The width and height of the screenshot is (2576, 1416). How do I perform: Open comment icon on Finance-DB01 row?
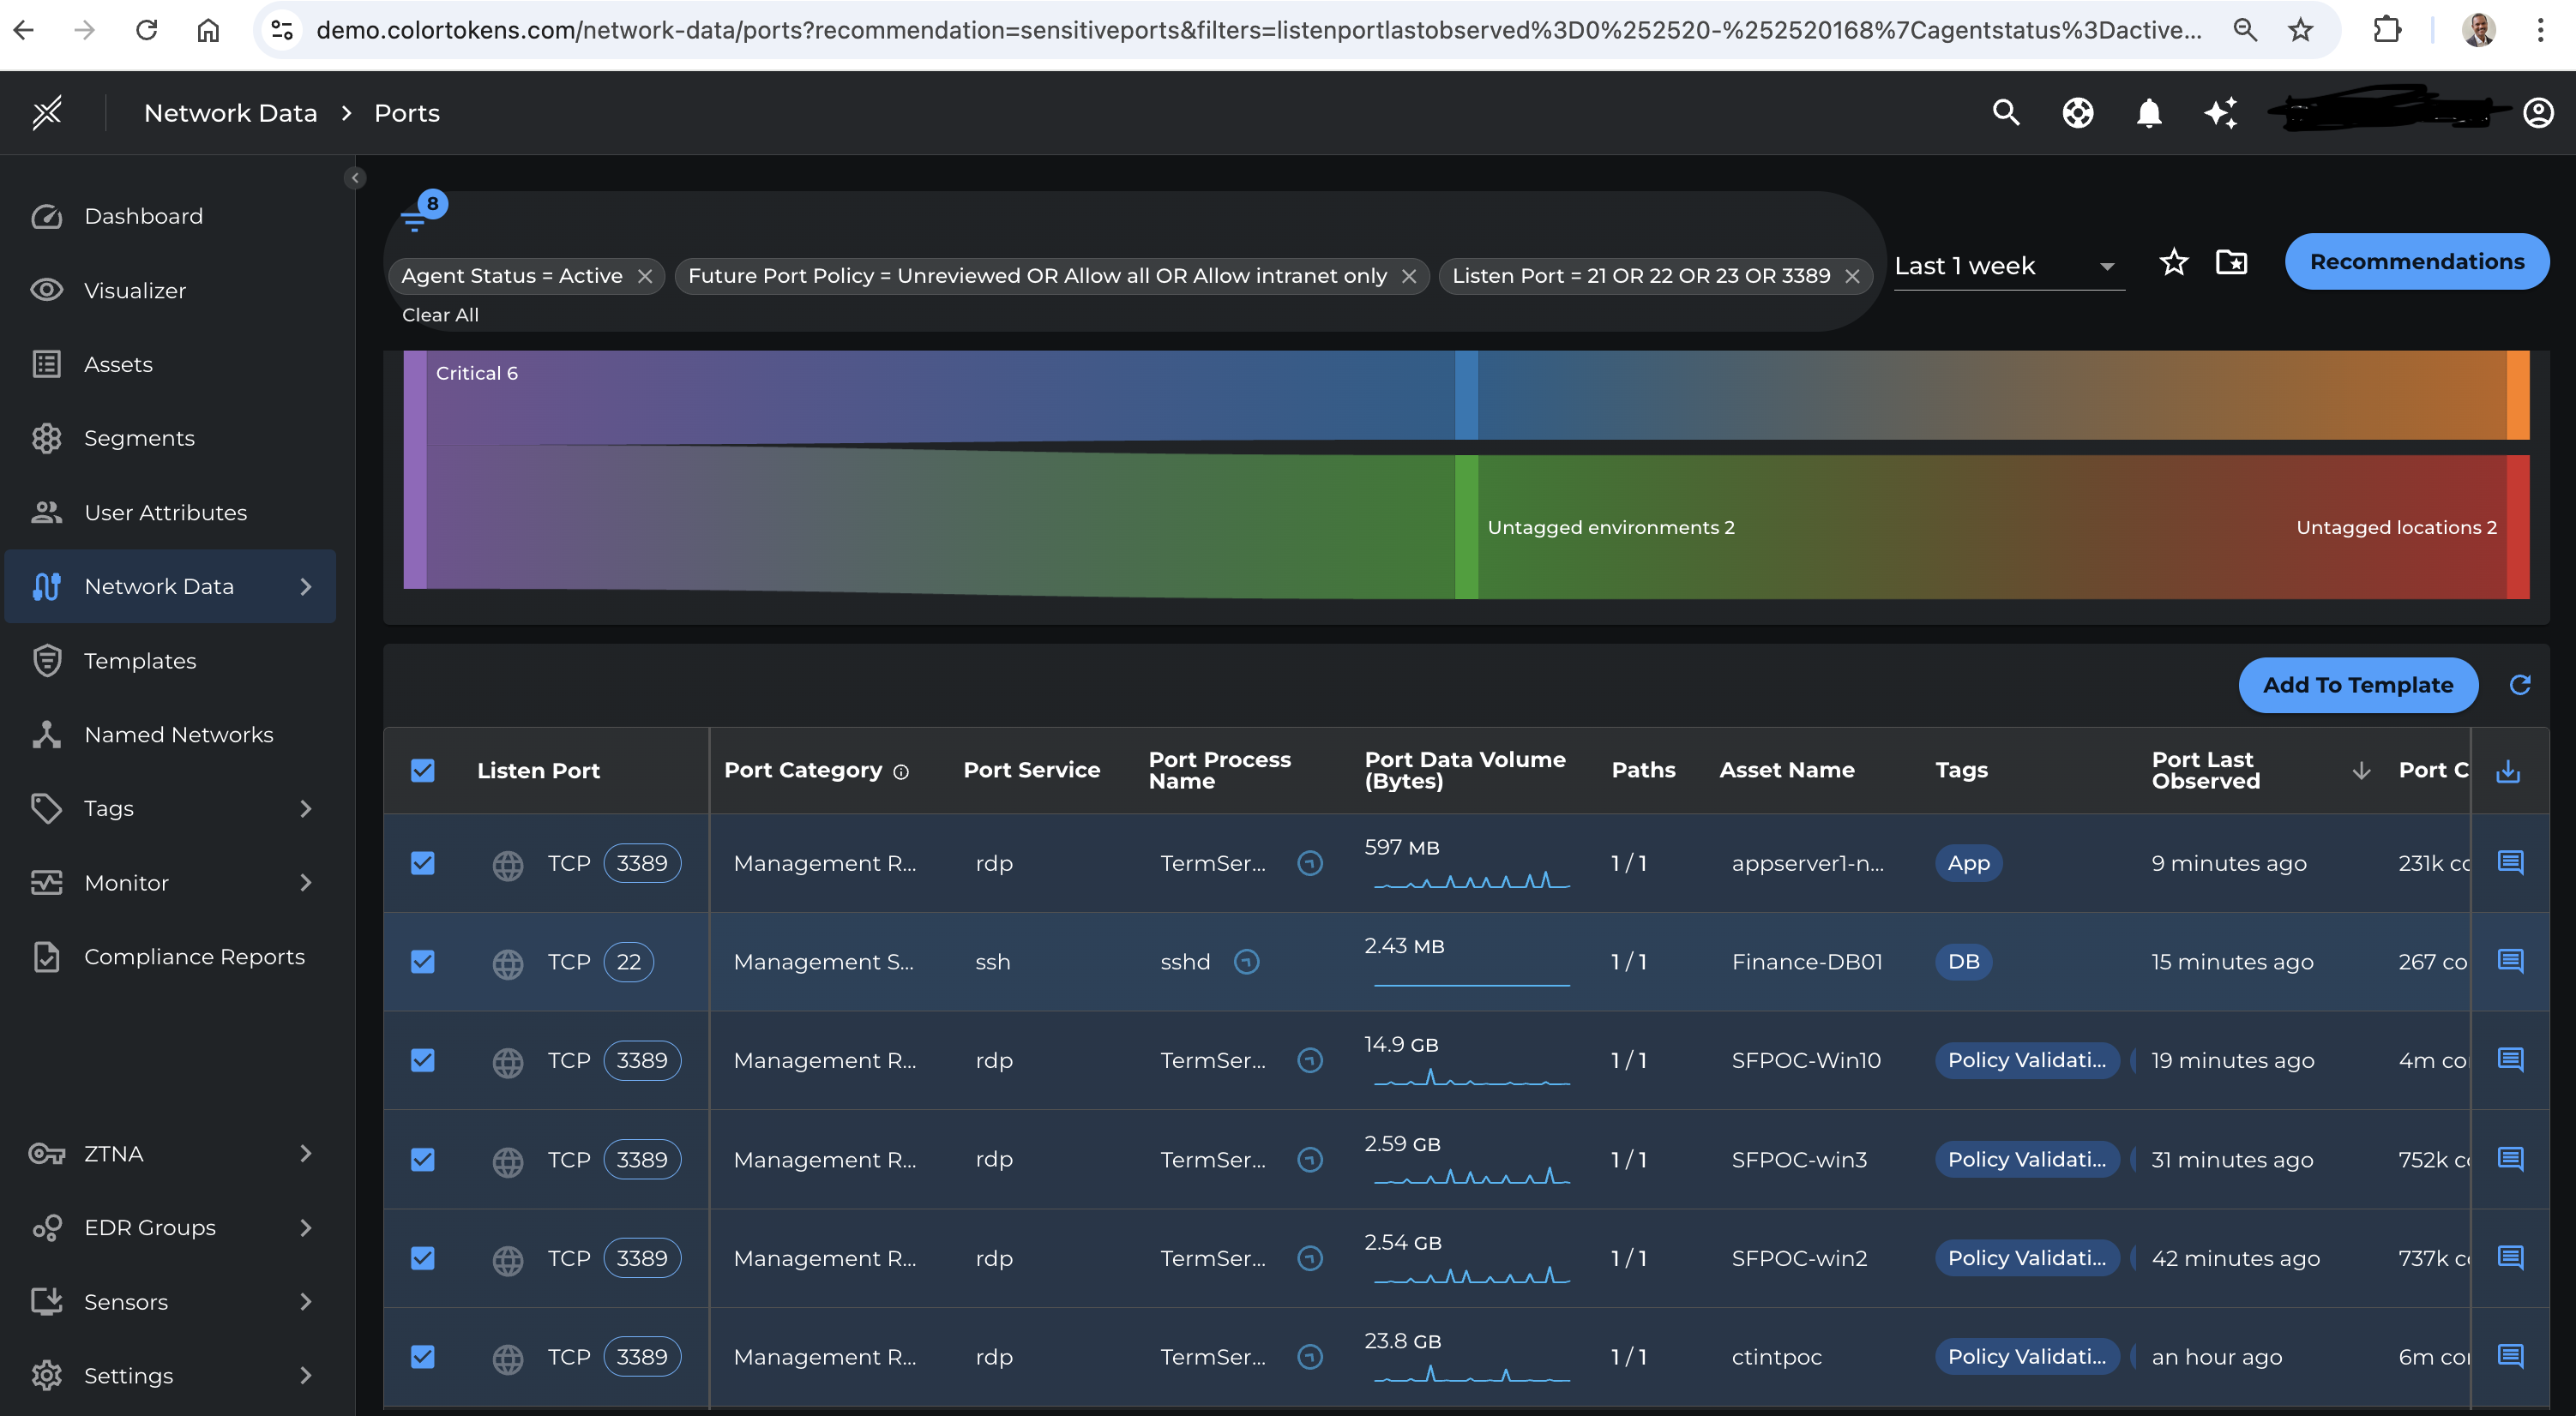point(2510,962)
